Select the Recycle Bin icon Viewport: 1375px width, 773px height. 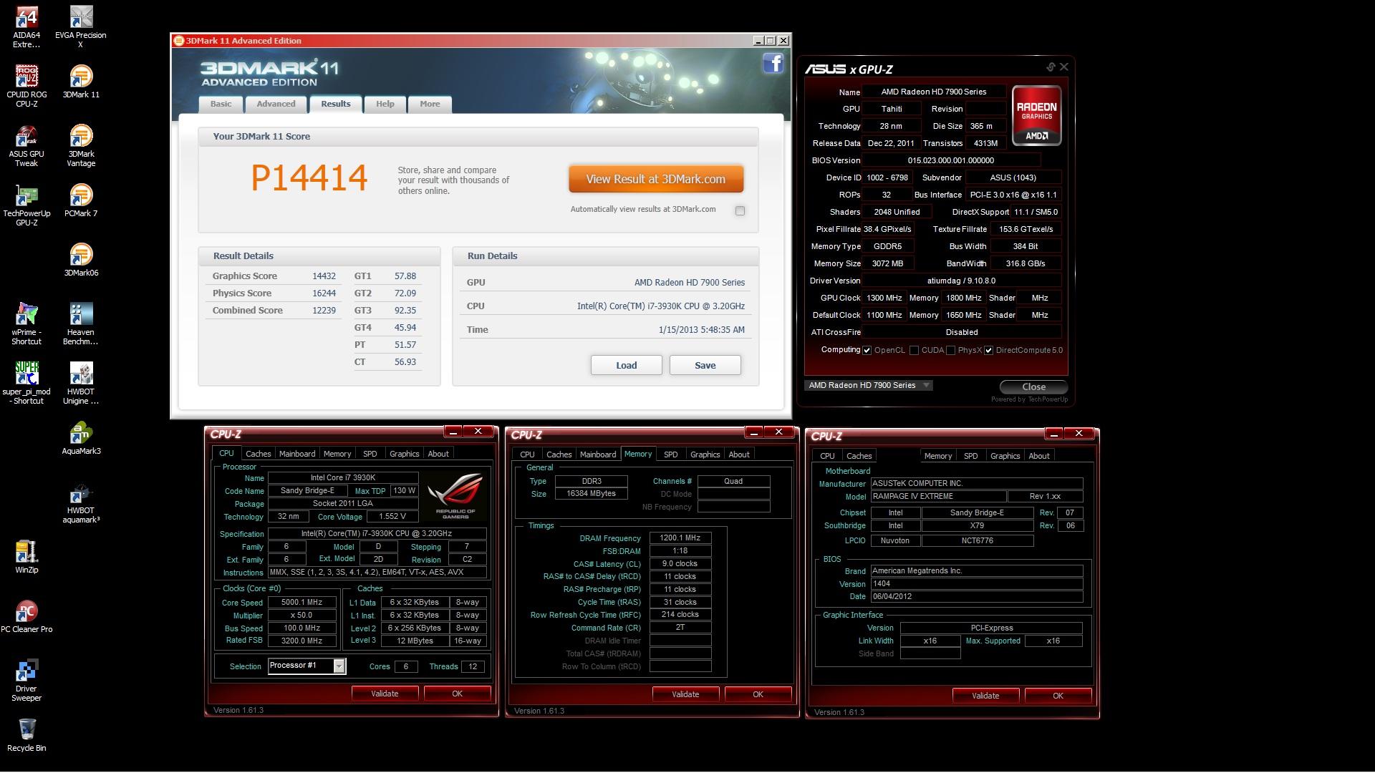coord(26,736)
